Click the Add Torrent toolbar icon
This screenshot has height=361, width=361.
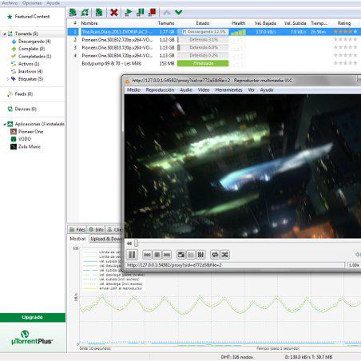73,12
